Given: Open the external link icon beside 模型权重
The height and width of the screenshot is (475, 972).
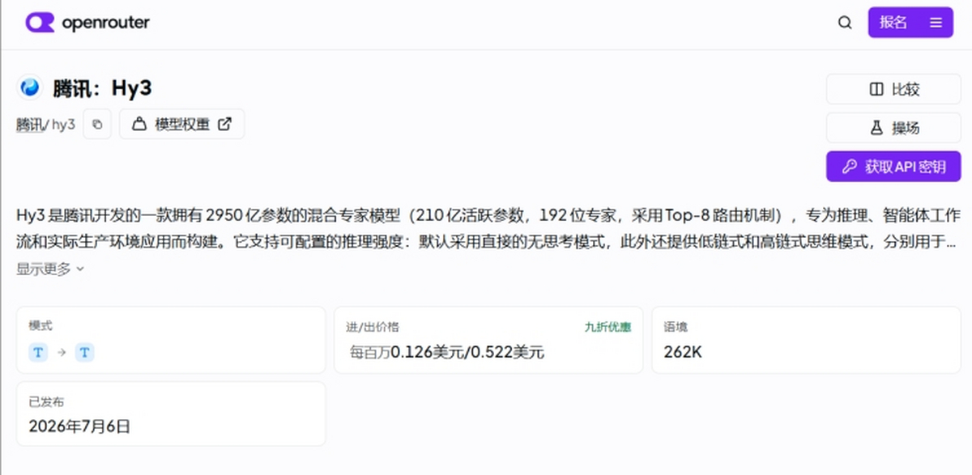Looking at the screenshot, I should pyautogui.click(x=225, y=124).
